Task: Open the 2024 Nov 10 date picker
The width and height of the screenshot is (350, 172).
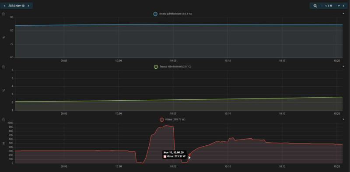Action: pyautogui.click(x=17, y=6)
